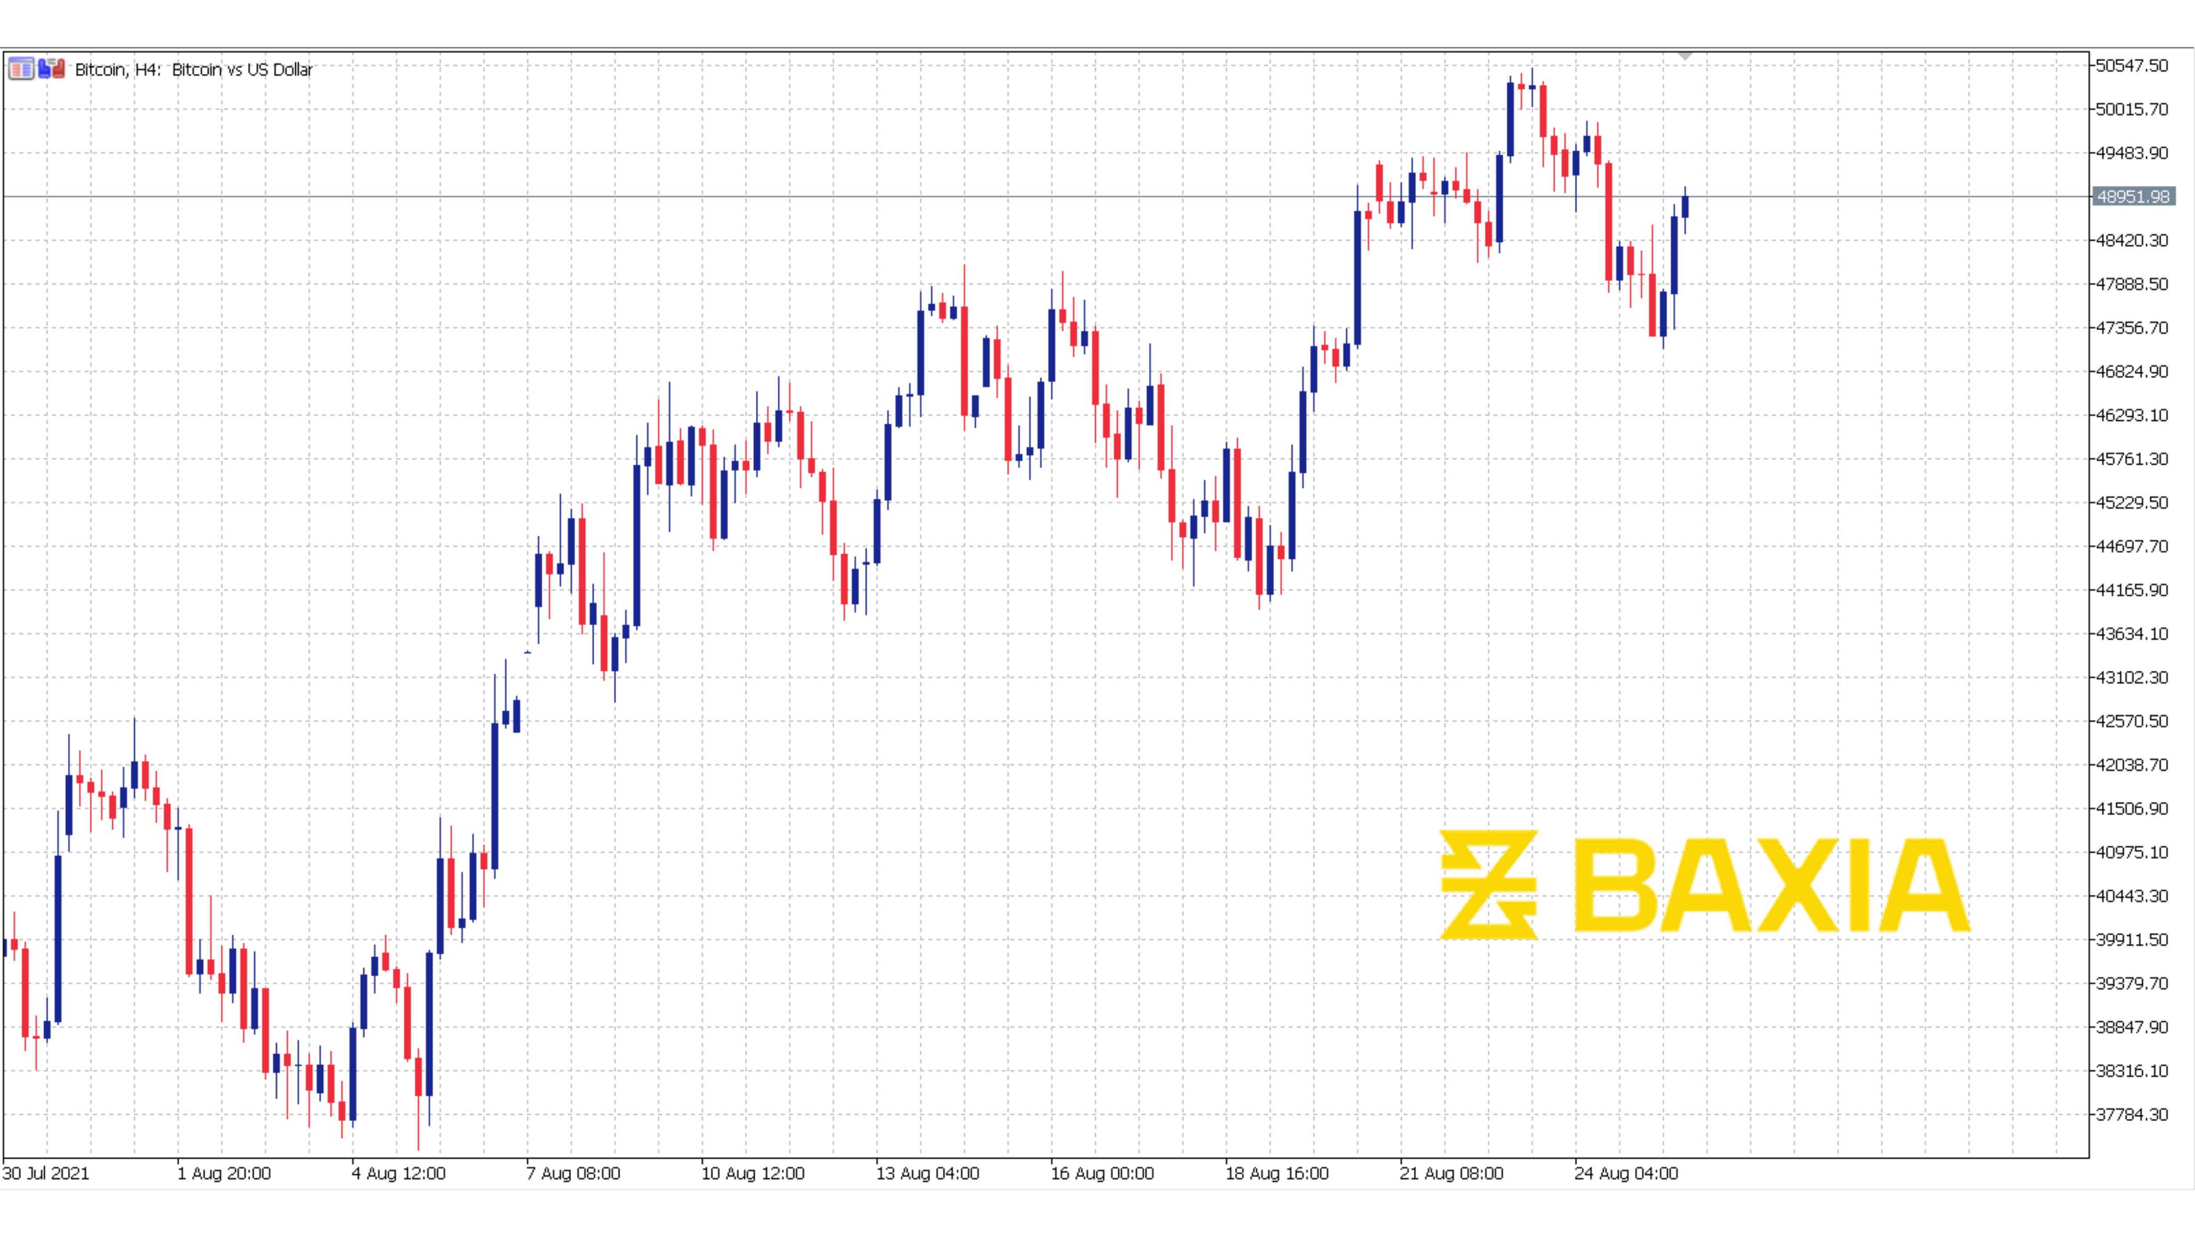Click the 4 Aug 12:00 time label
Screen dimensions: 2195x1237
399,1173
